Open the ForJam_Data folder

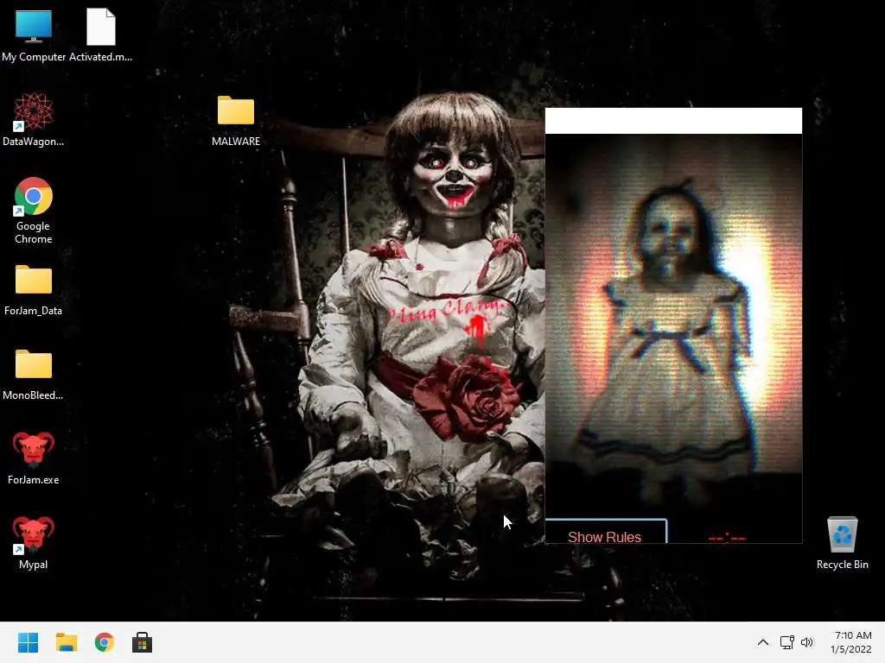34,289
